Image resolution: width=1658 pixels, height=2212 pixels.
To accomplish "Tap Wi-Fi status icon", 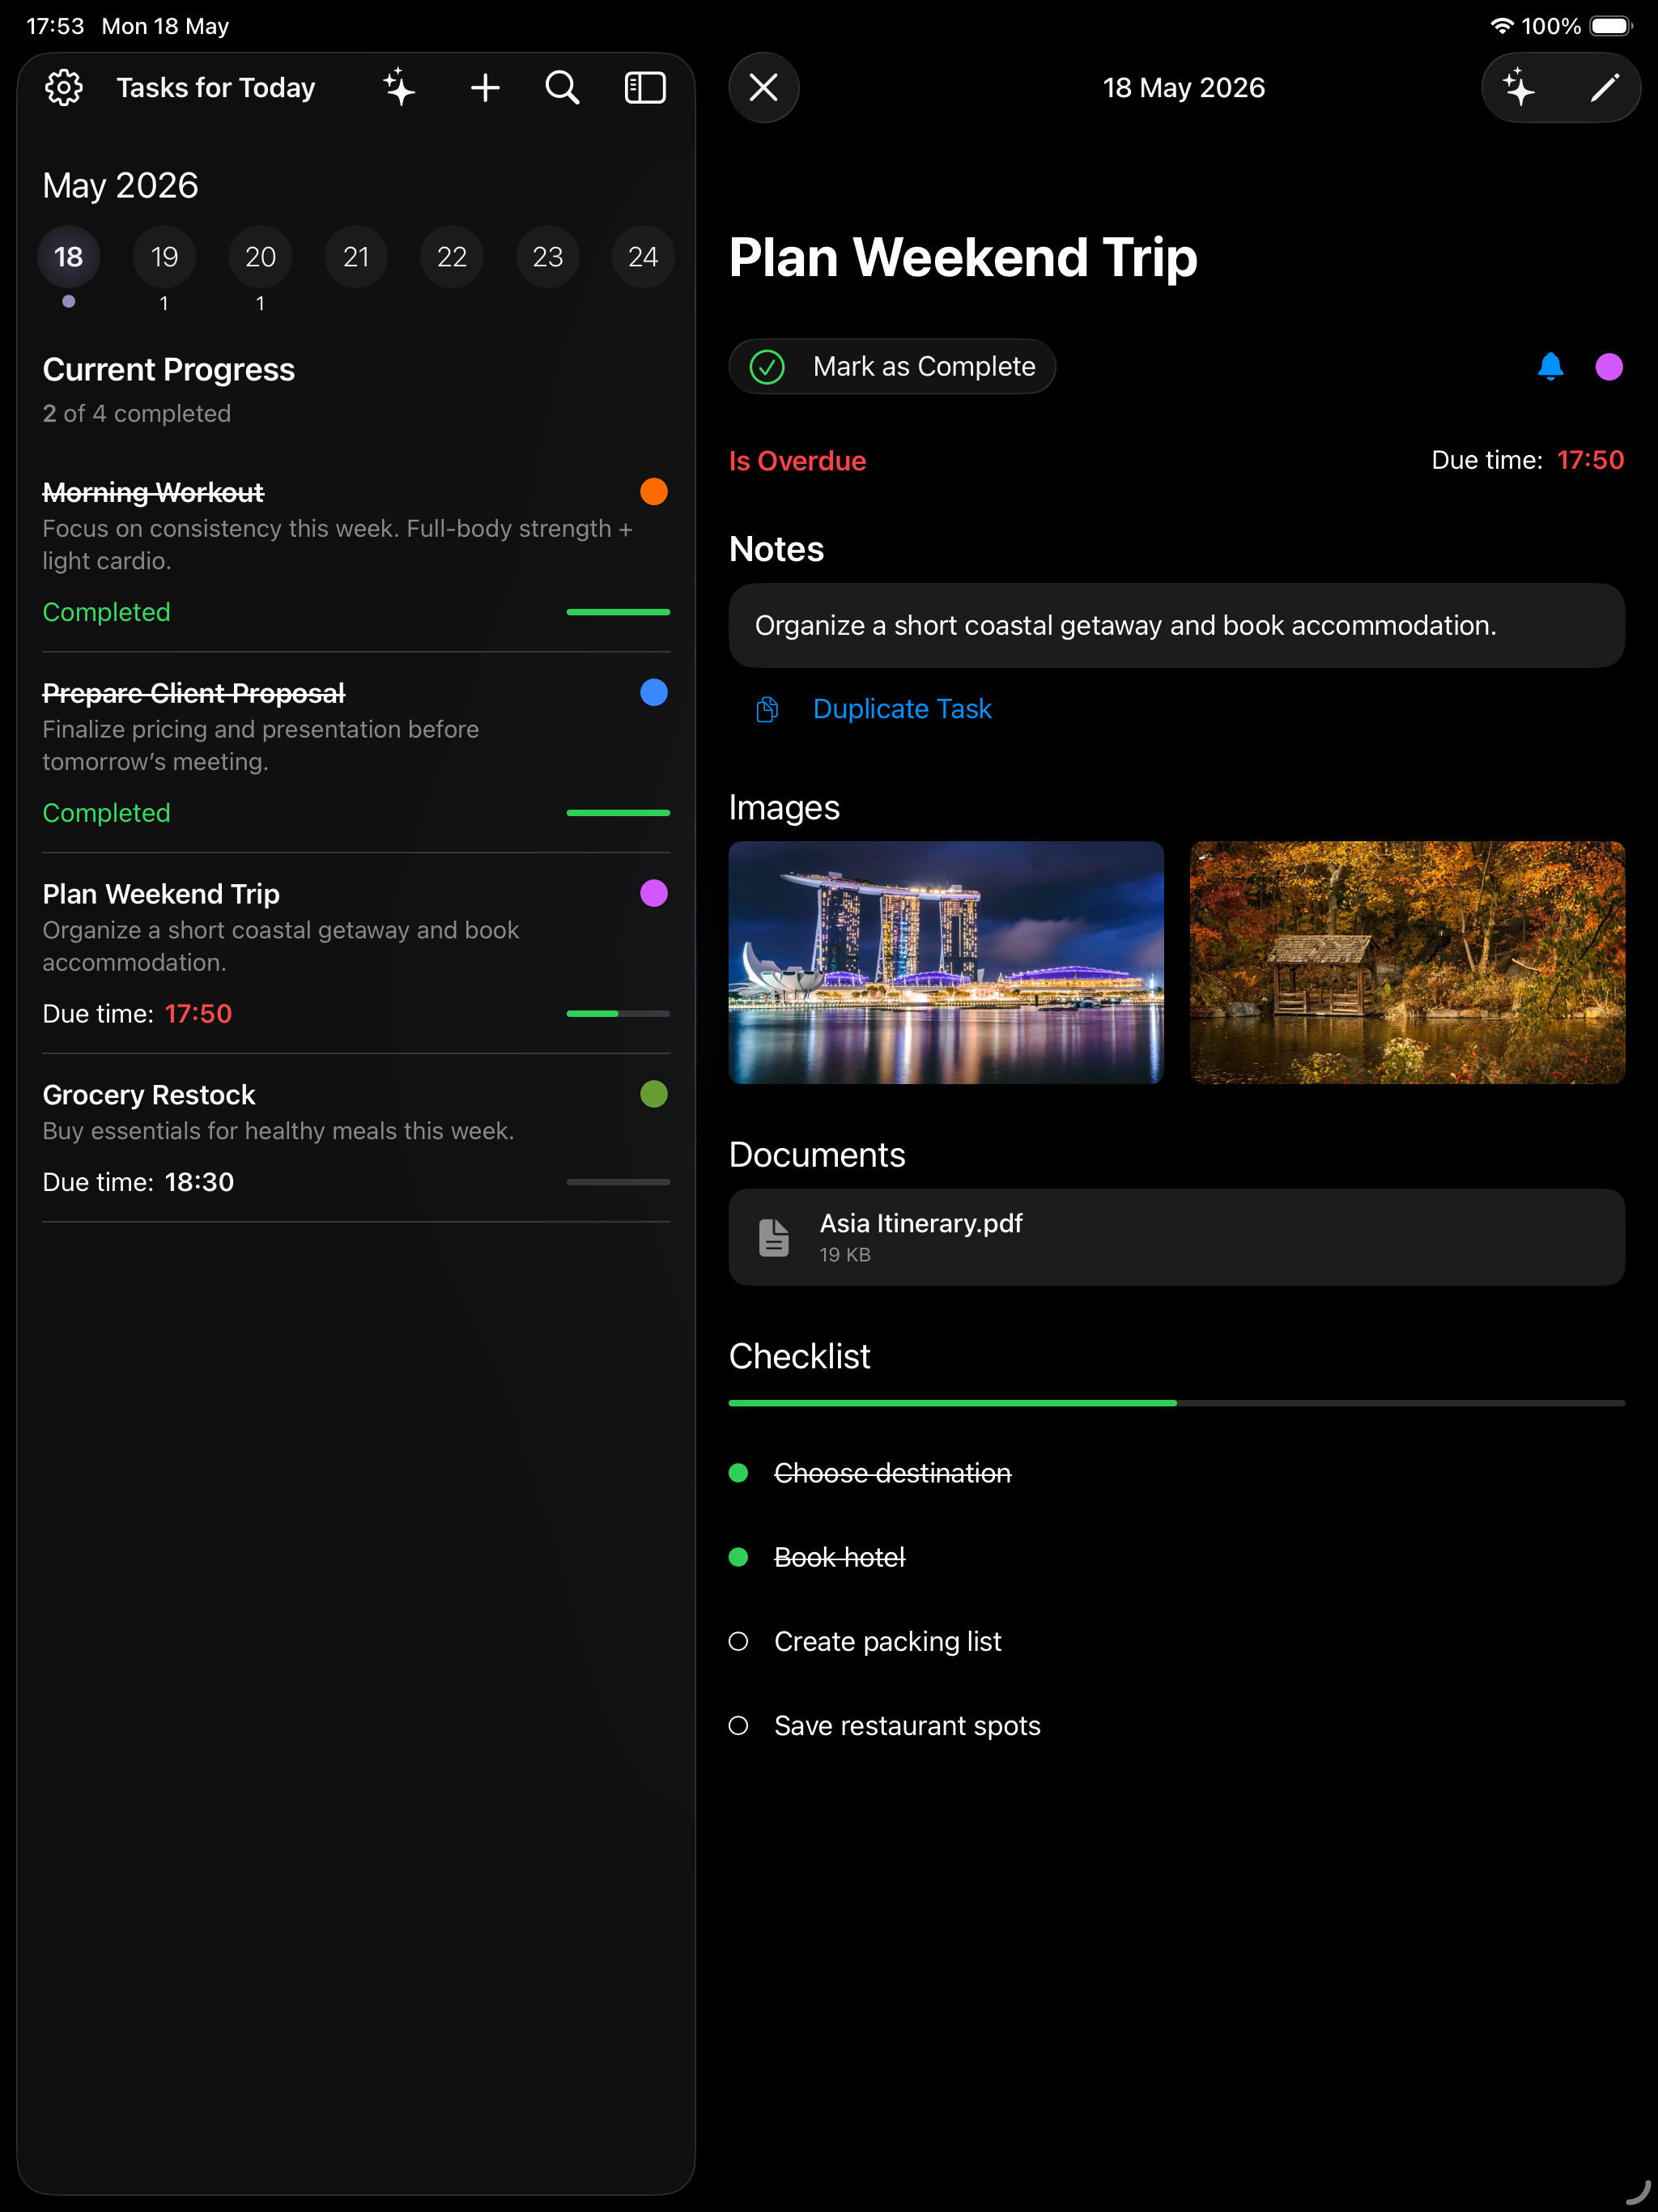I will pyautogui.click(x=1501, y=26).
